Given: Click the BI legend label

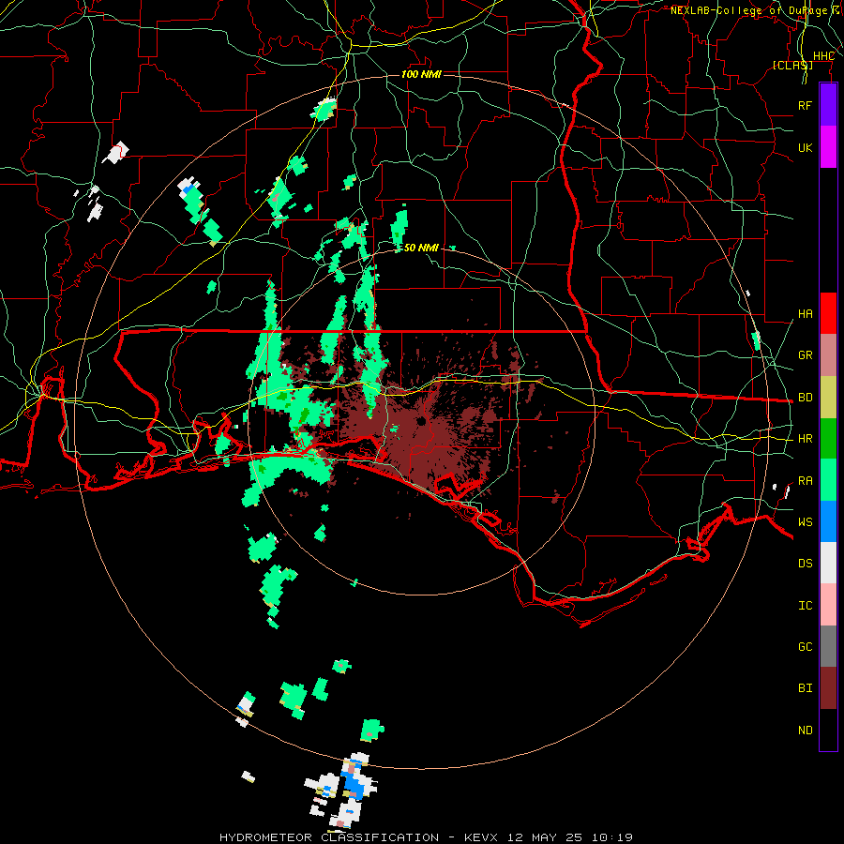Looking at the screenshot, I should pyautogui.click(x=805, y=688).
